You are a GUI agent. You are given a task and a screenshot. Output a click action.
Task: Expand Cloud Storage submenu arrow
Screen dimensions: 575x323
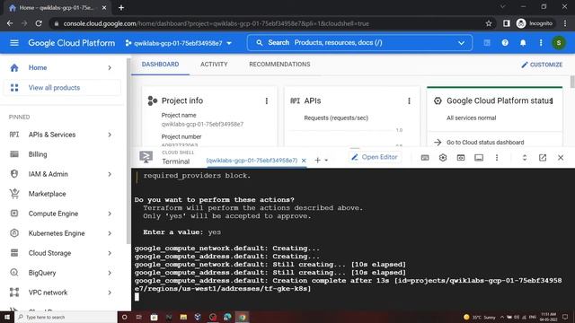pyautogui.click(x=110, y=253)
